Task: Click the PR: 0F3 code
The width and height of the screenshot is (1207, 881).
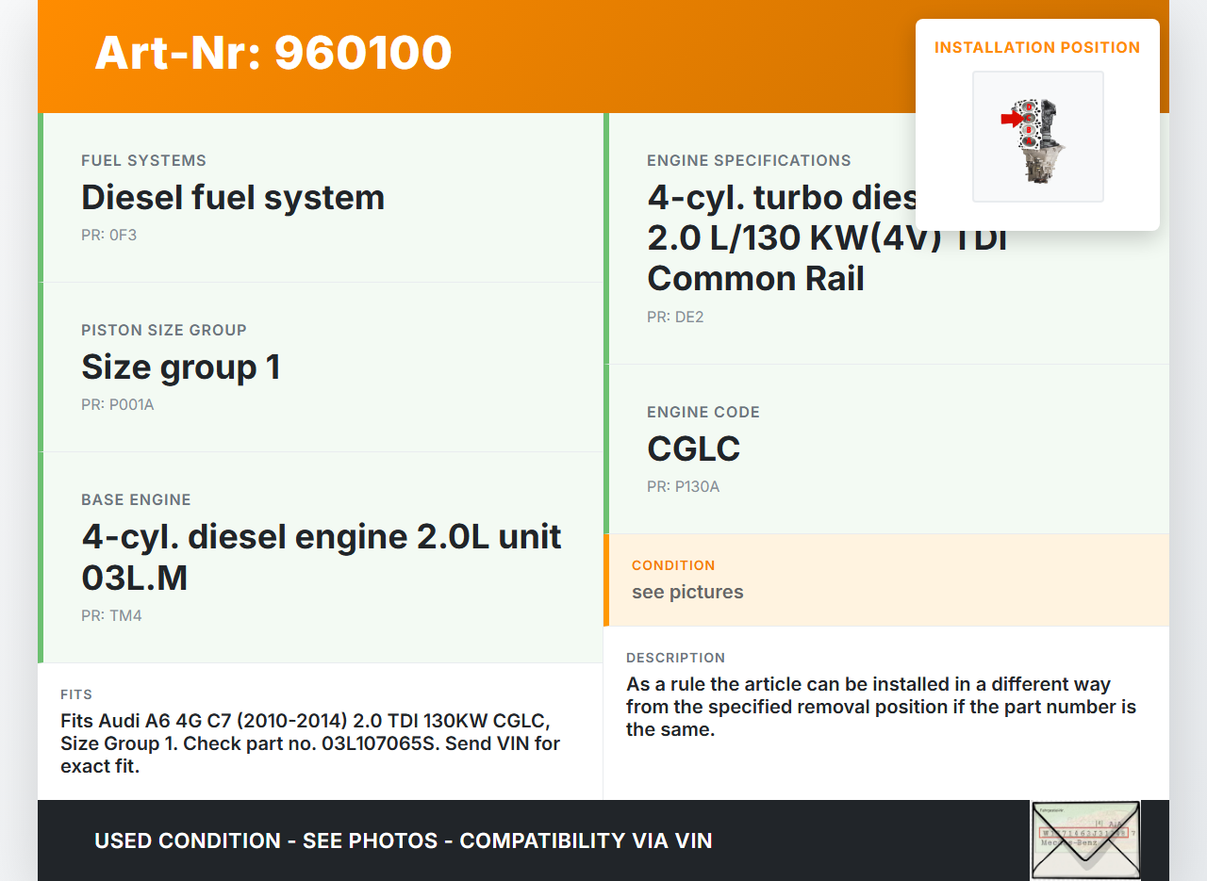Action: click(108, 235)
